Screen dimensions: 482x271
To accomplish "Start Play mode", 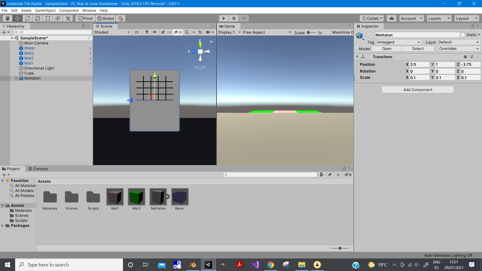I will [x=224, y=18].
